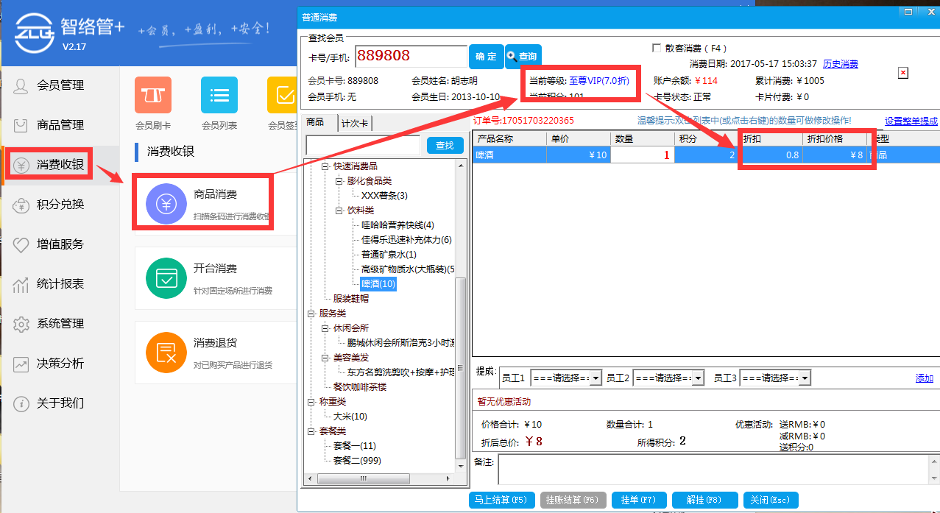The image size is (940, 513).
Task: Open the 消费退货 feature icon
Action: click(x=168, y=352)
